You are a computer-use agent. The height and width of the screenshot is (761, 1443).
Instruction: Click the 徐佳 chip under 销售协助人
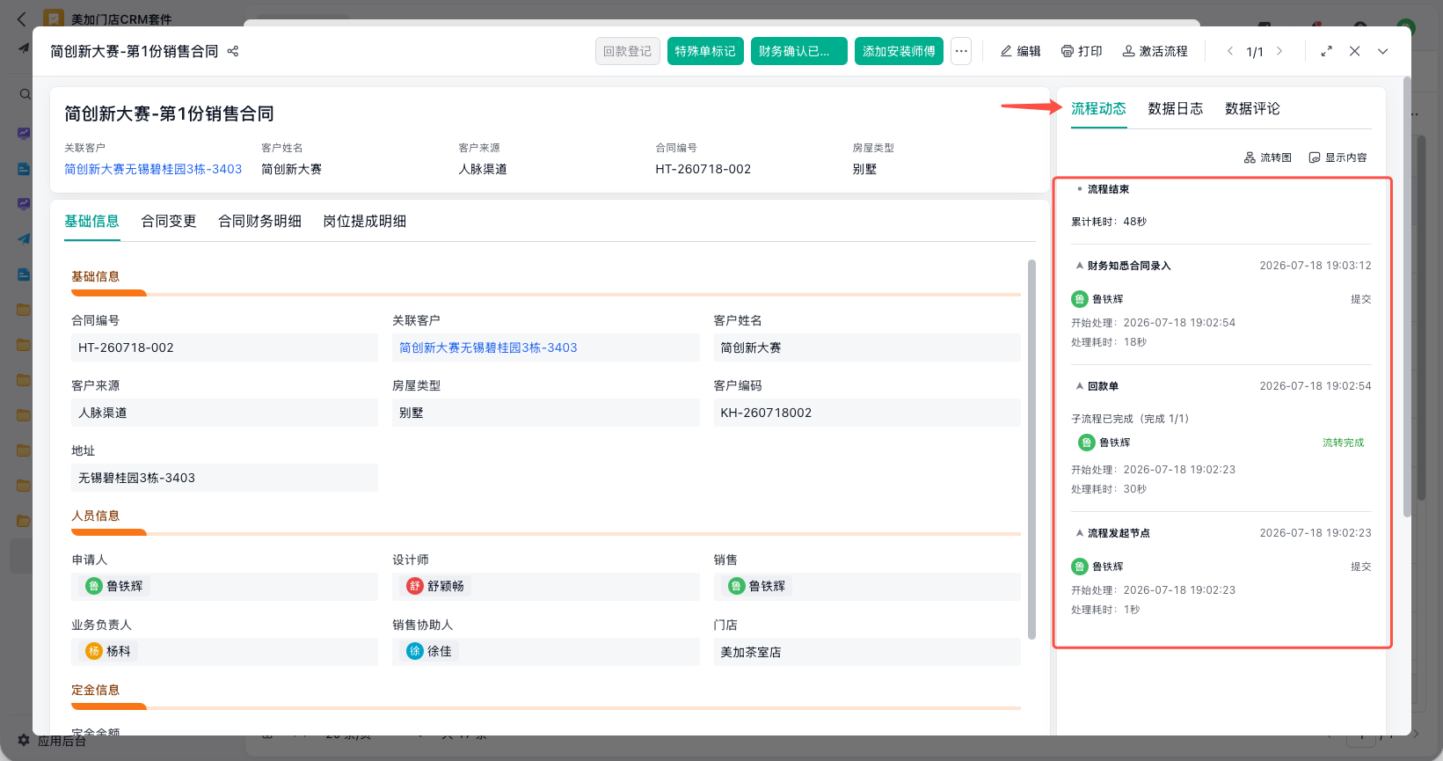click(x=430, y=651)
